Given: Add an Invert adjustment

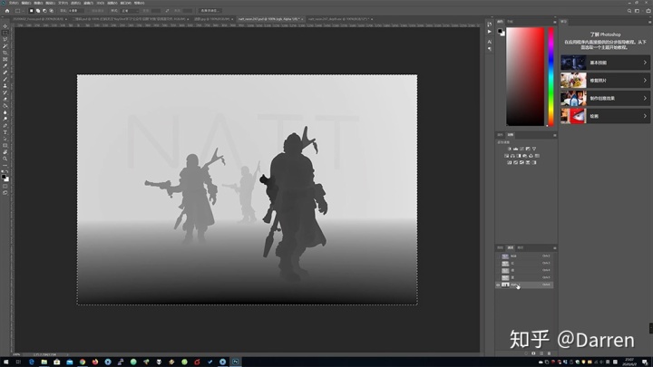Looking at the screenshot, I should coord(510,163).
